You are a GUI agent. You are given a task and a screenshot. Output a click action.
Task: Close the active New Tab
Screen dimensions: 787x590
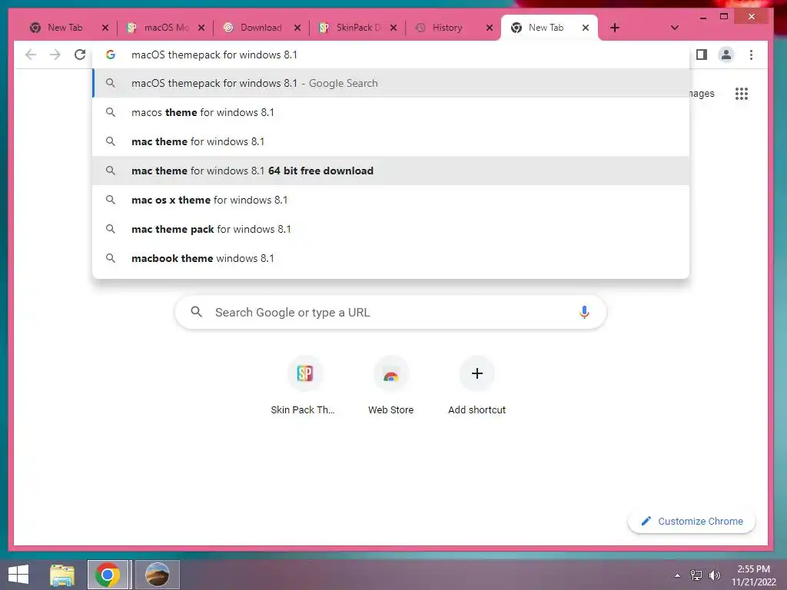[585, 28]
